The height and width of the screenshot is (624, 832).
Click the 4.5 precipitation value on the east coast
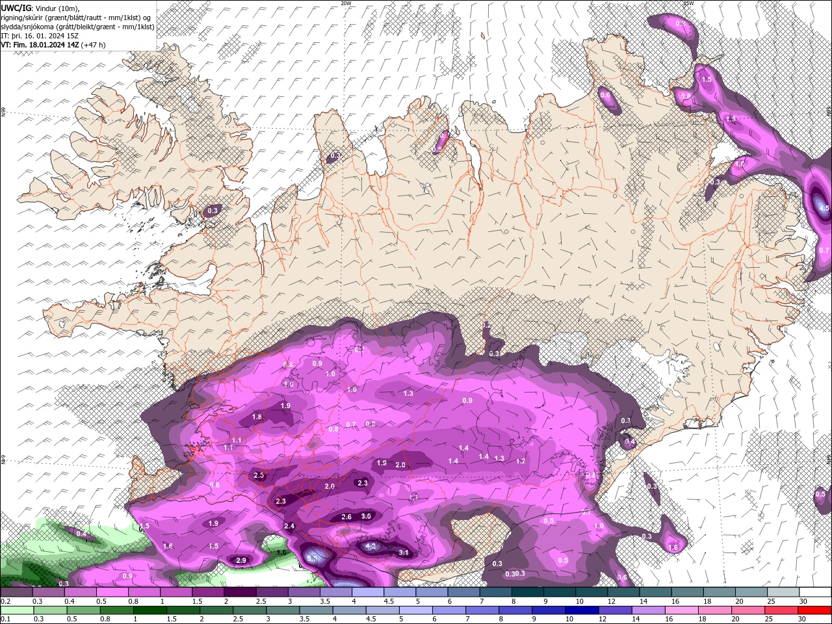click(x=824, y=209)
